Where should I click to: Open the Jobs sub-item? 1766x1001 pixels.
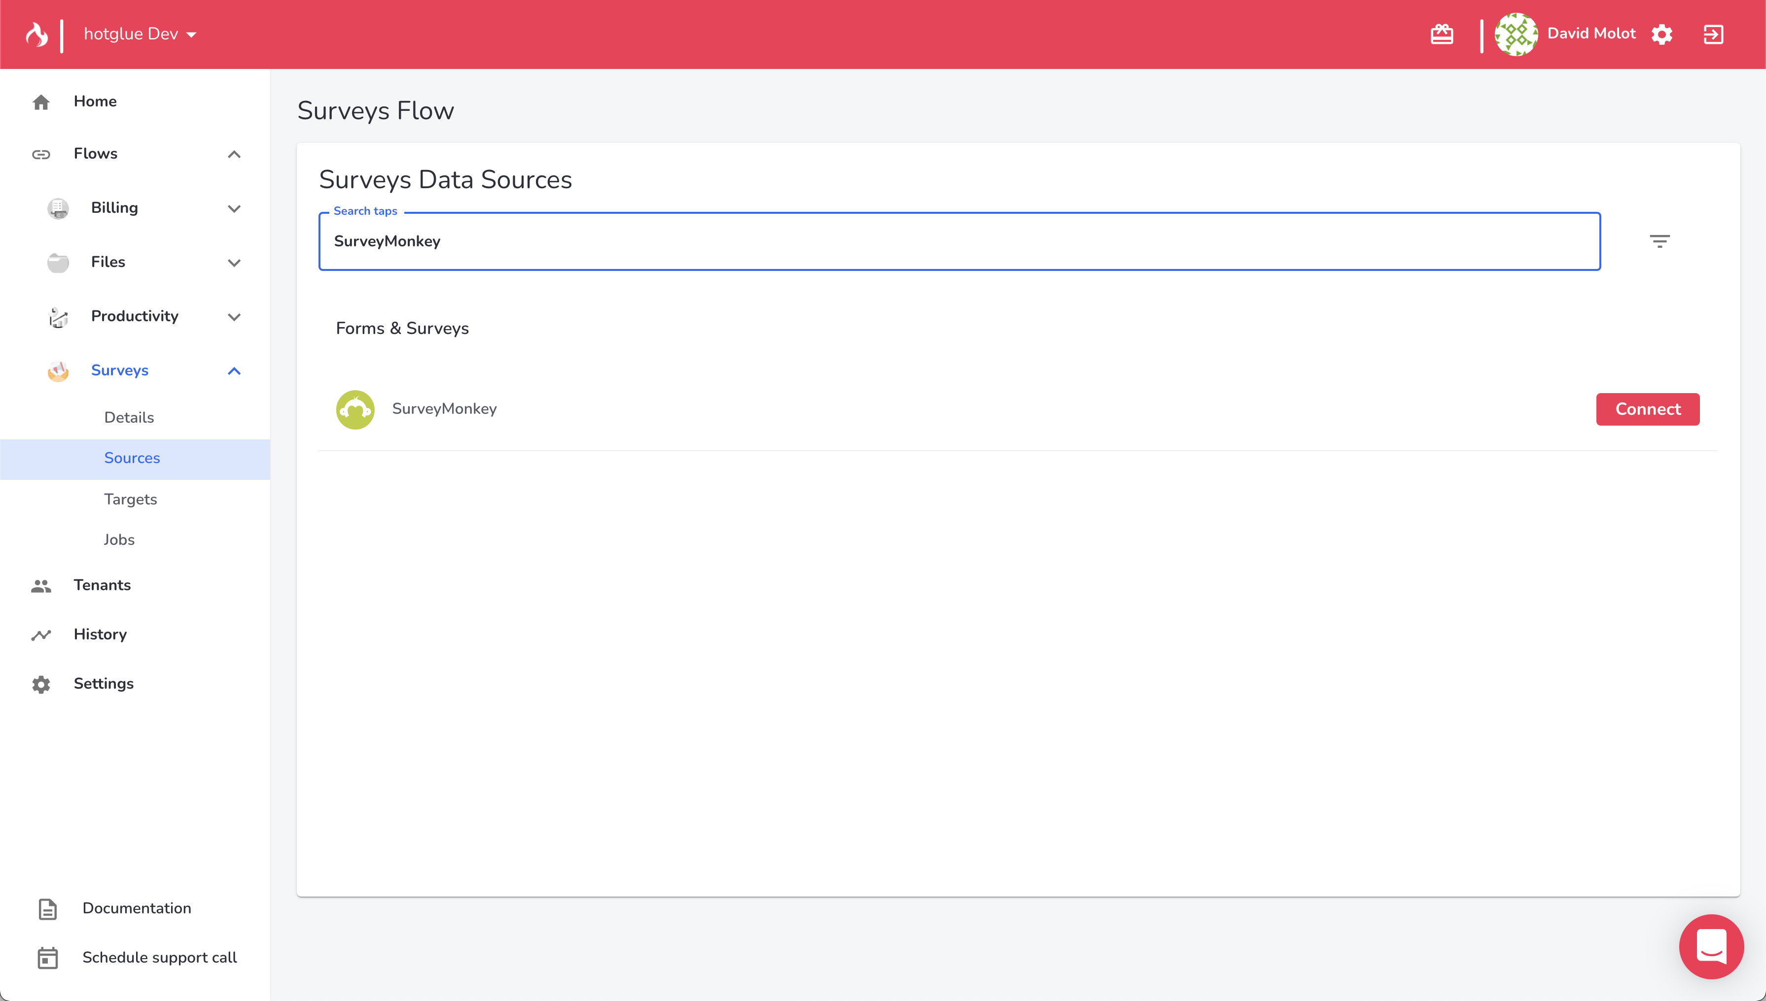[119, 540]
